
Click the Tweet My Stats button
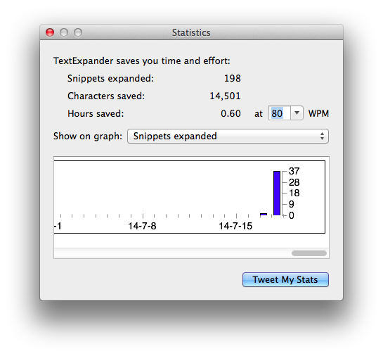[x=285, y=279]
